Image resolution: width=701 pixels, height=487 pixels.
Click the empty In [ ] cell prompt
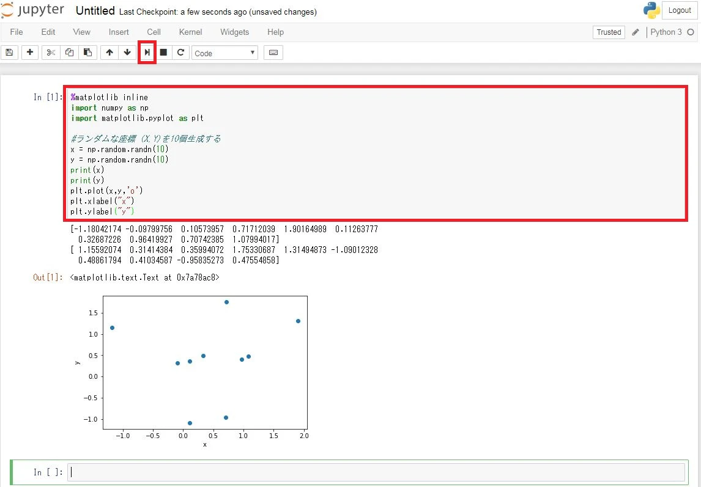pyautogui.click(x=48, y=472)
